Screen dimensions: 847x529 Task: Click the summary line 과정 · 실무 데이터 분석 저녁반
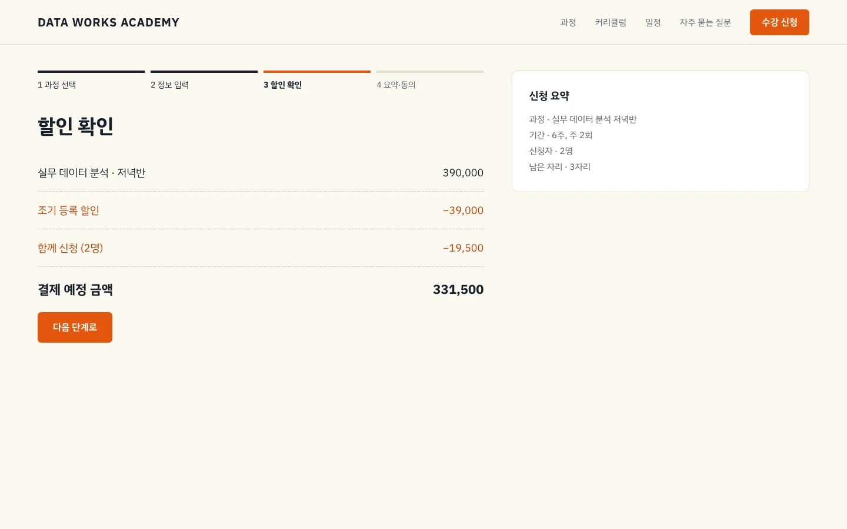583,119
